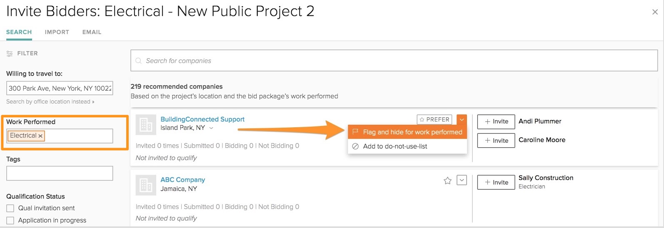The height and width of the screenshot is (228, 664).
Task: Click the filter sliders icon
Action: click(x=10, y=54)
